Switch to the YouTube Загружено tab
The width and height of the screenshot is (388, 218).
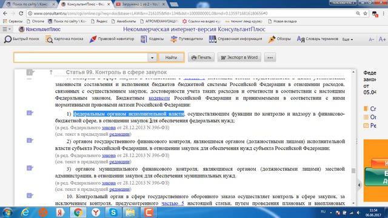(141, 4)
